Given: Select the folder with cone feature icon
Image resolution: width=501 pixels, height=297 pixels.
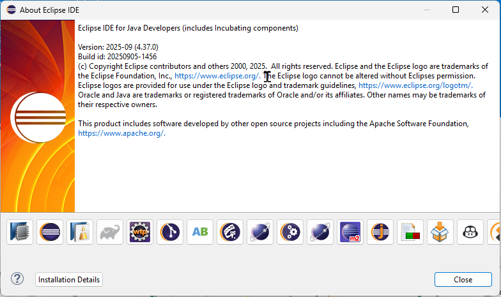Looking at the screenshot, I should tap(80, 232).
